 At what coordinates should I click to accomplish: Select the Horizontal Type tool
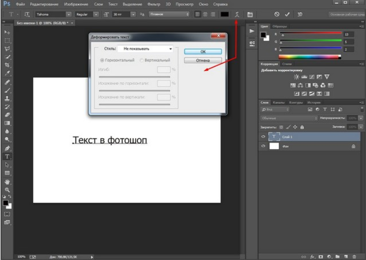point(6,156)
